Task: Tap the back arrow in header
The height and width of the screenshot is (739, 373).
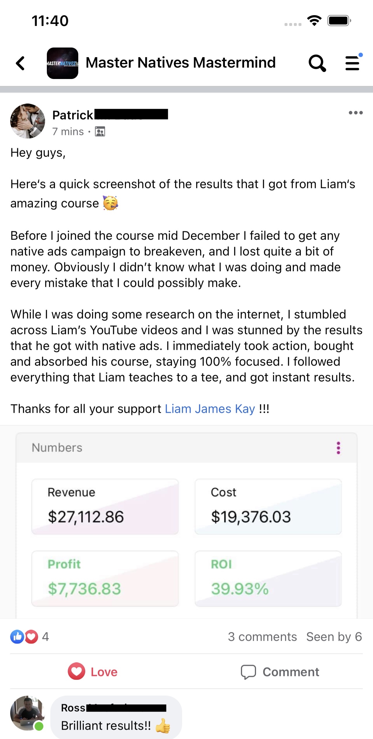Action: coord(20,63)
